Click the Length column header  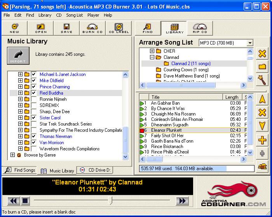click(232, 97)
